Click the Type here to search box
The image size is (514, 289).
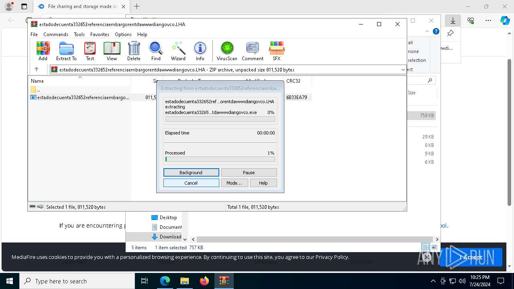[x=77, y=281]
